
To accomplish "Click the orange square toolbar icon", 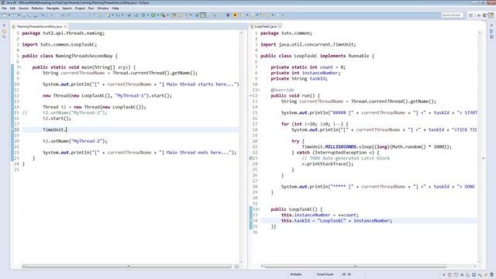I will pos(235,15).
